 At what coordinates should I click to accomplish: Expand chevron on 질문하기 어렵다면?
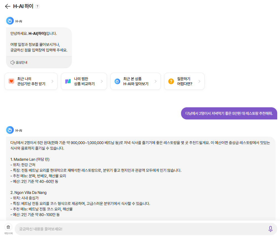point(199,81)
